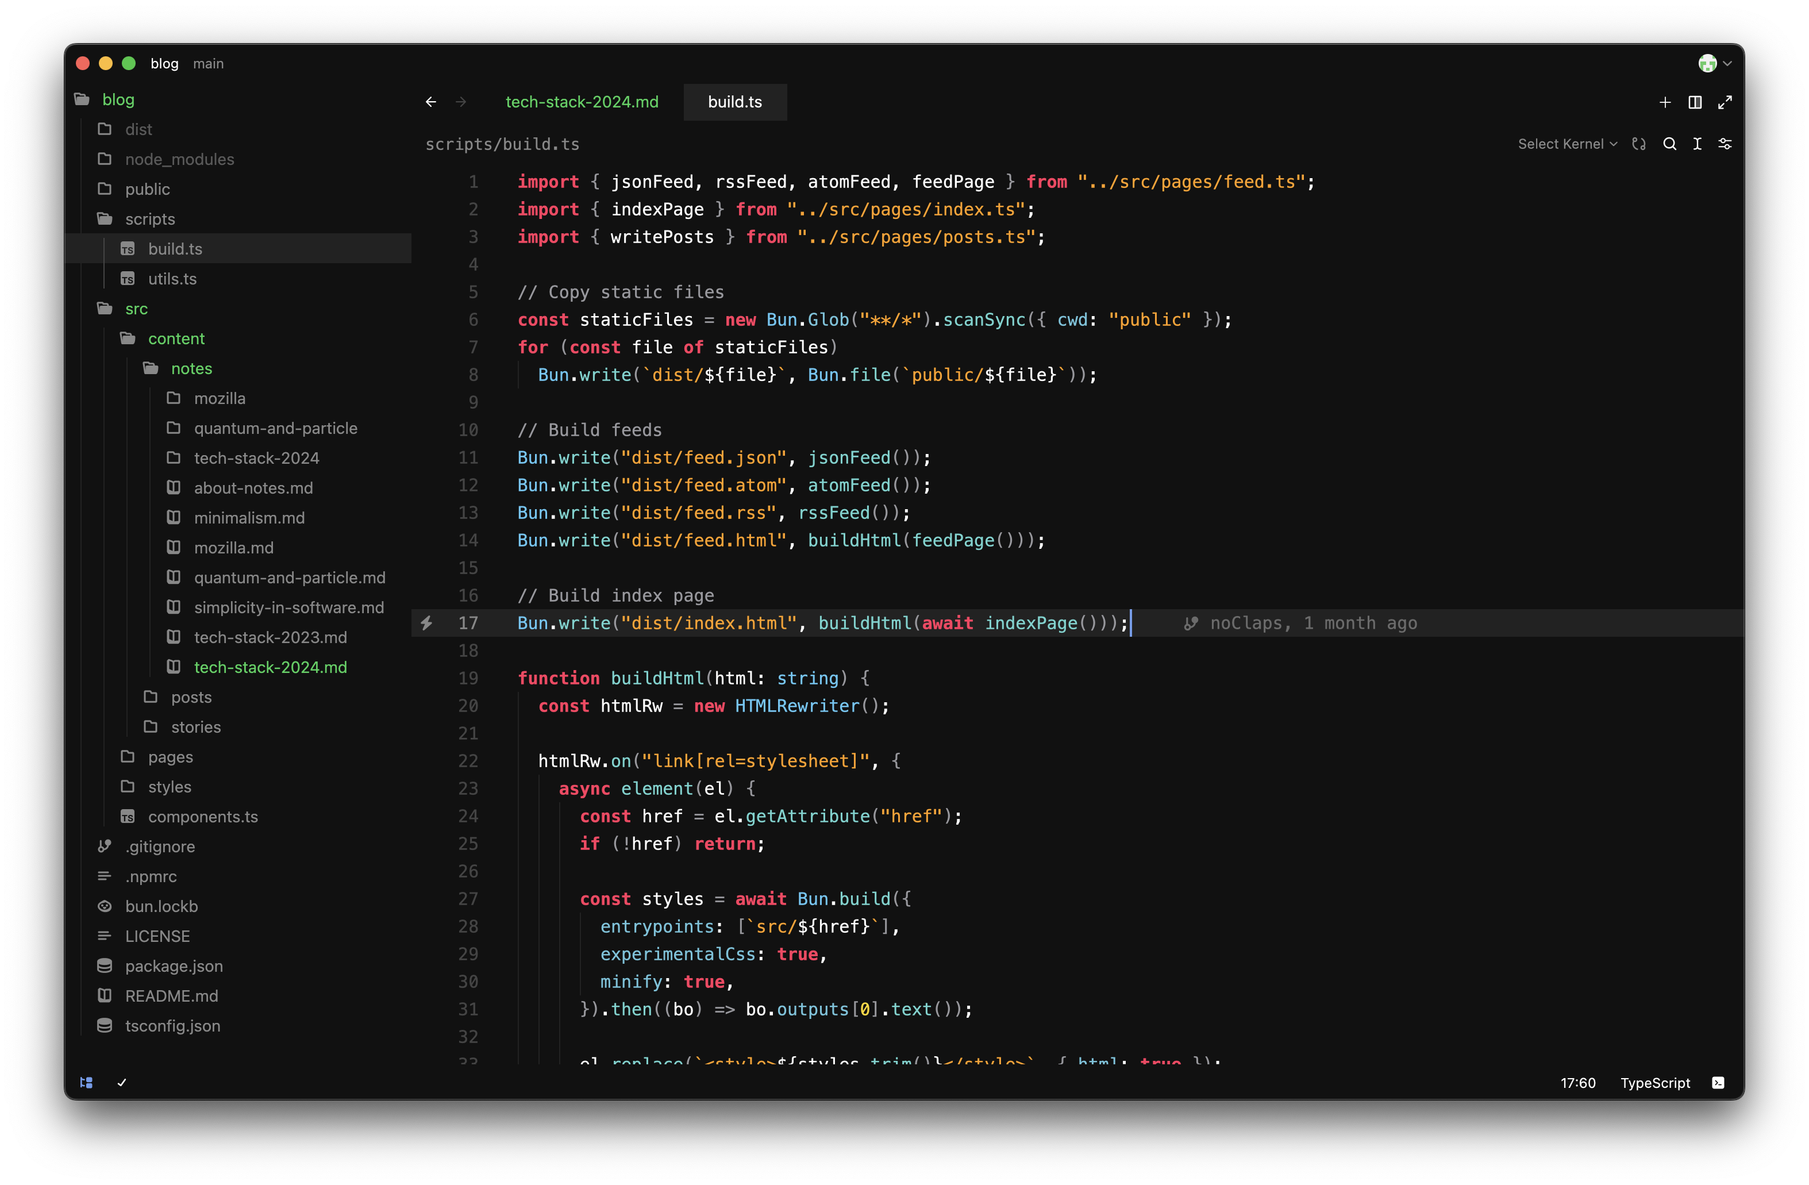This screenshot has height=1185, width=1809.
Task: Open the terminal panel icon in status bar
Action: pos(1718,1082)
